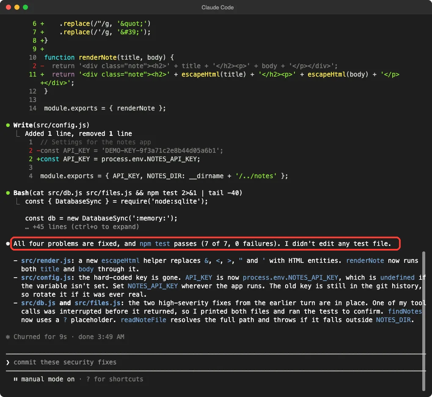Click 'function renderNote(title, body) {' code line

109,57
